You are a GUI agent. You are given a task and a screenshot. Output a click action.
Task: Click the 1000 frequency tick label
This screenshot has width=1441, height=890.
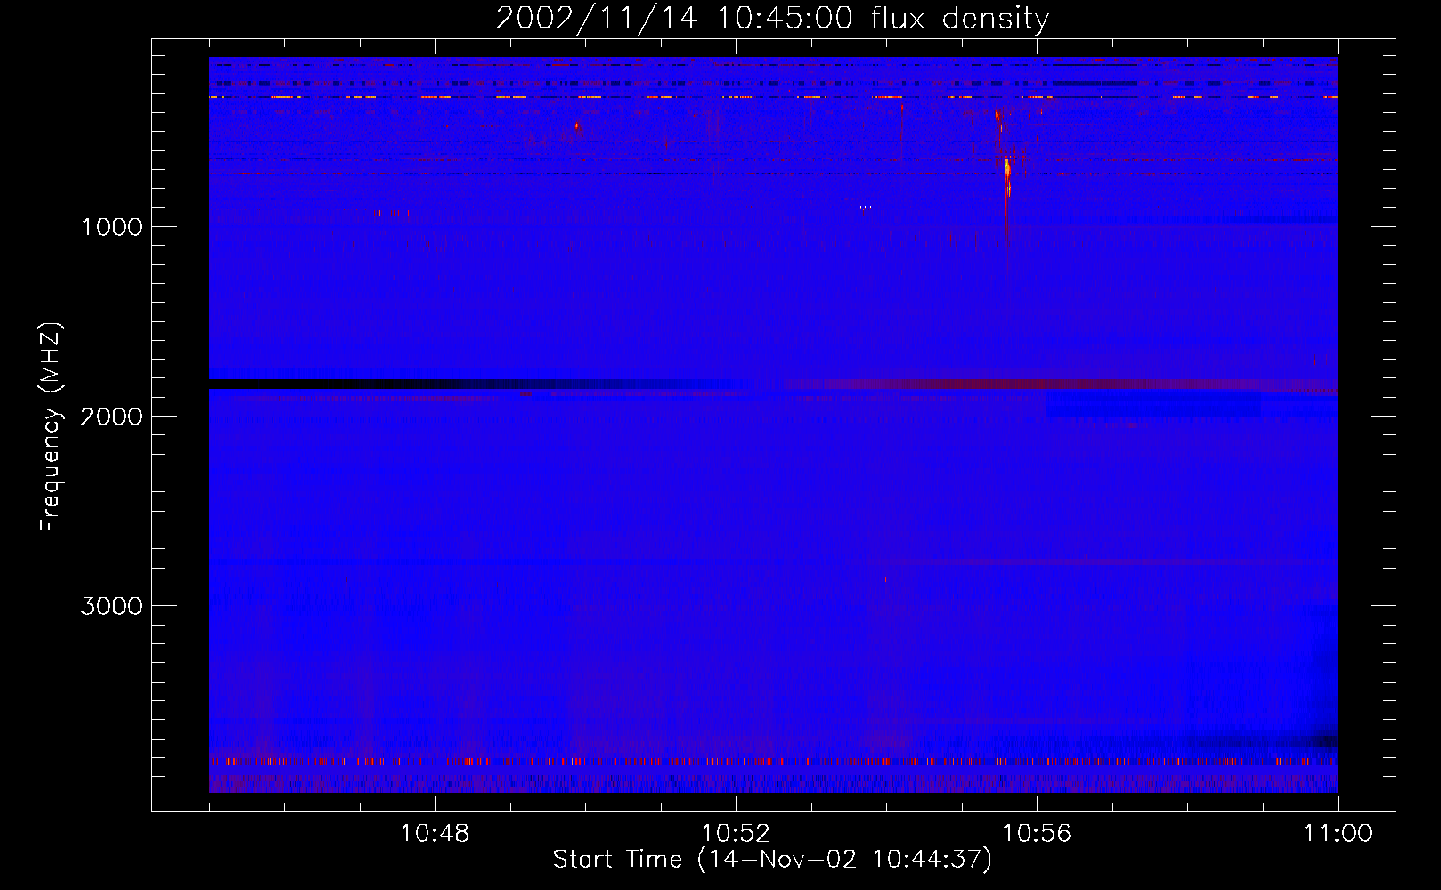[111, 227]
